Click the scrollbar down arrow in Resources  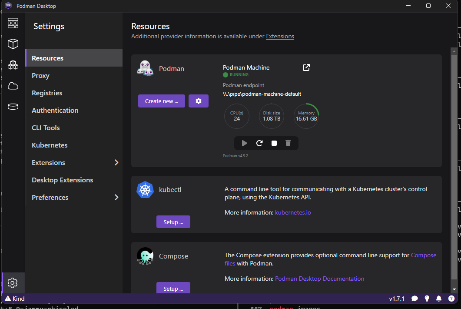tap(454, 289)
